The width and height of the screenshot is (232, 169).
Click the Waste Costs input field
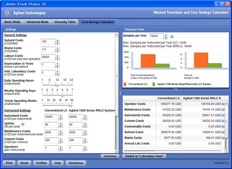(x=48, y=50)
